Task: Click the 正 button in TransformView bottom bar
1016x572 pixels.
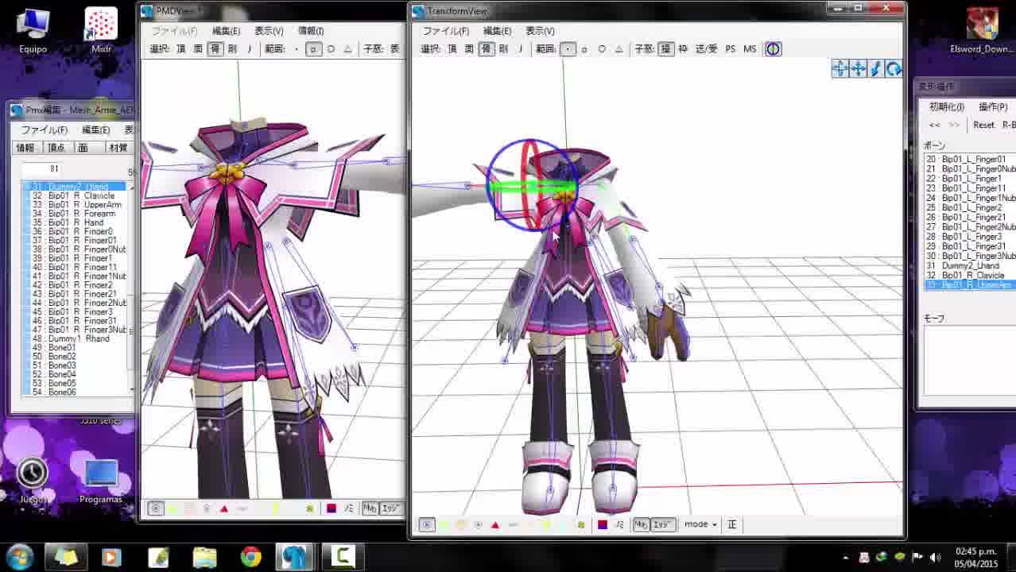Action: click(732, 524)
